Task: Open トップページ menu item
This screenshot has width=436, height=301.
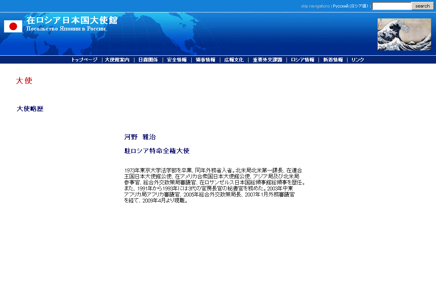Action: point(84,60)
